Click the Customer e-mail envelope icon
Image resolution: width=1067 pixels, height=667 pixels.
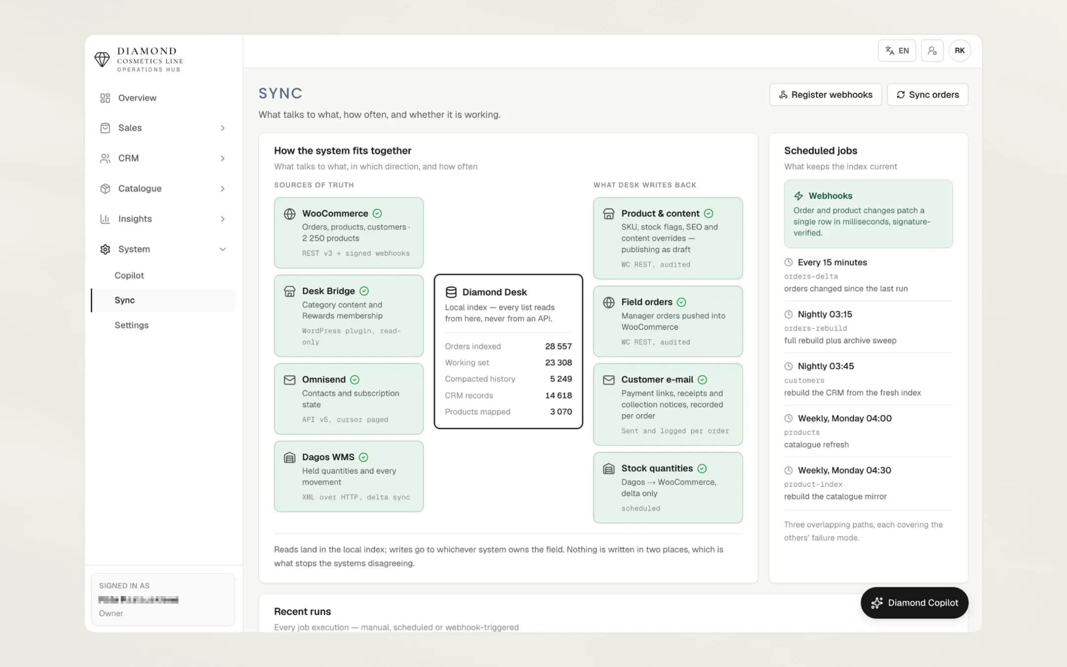[x=609, y=380]
